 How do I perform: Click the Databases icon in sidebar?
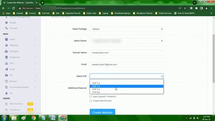(6, 57)
